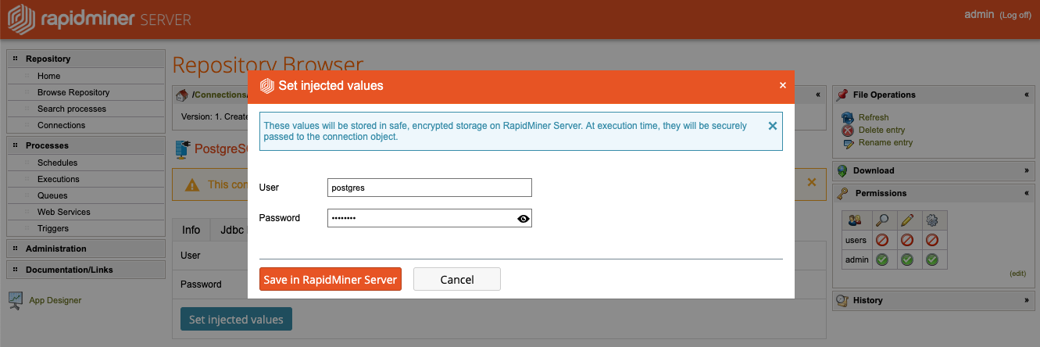Switch to the Info tab

[x=191, y=230]
